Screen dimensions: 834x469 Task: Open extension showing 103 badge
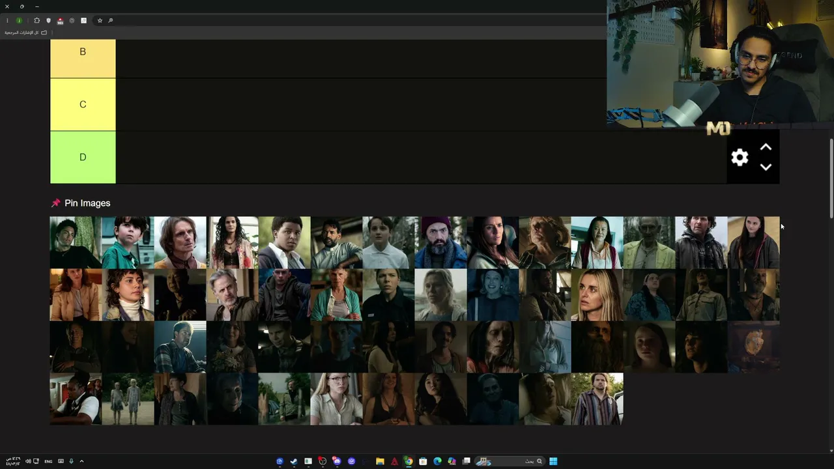pyautogui.click(x=60, y=21)
